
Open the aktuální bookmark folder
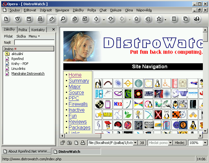coord(17,54)
